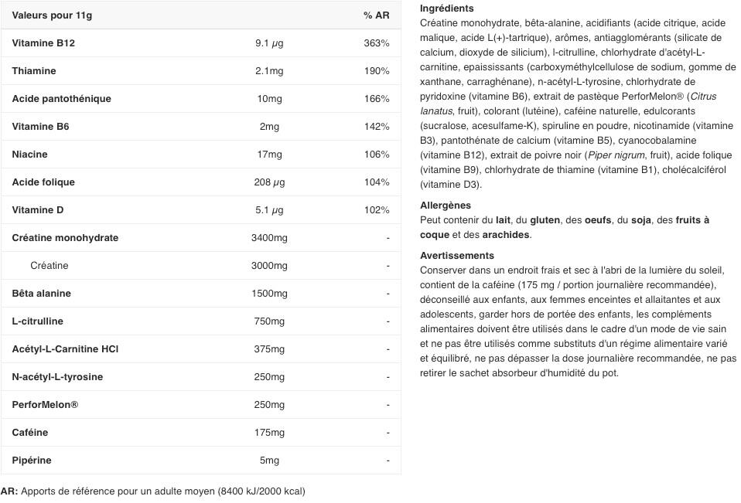Screen dimensions: 741x503
Task: Click the Acide pantothénique label
Action: point(61,99)
